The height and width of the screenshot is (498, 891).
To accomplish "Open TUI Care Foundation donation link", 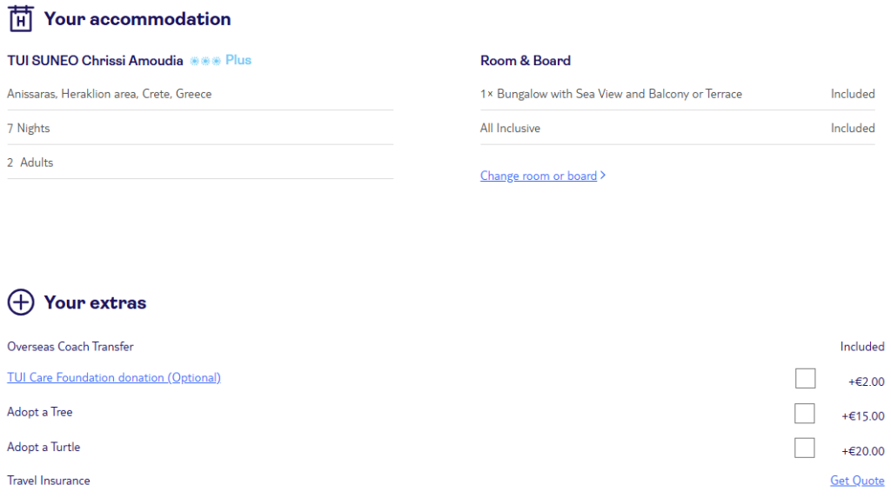I will coord(114,377).
